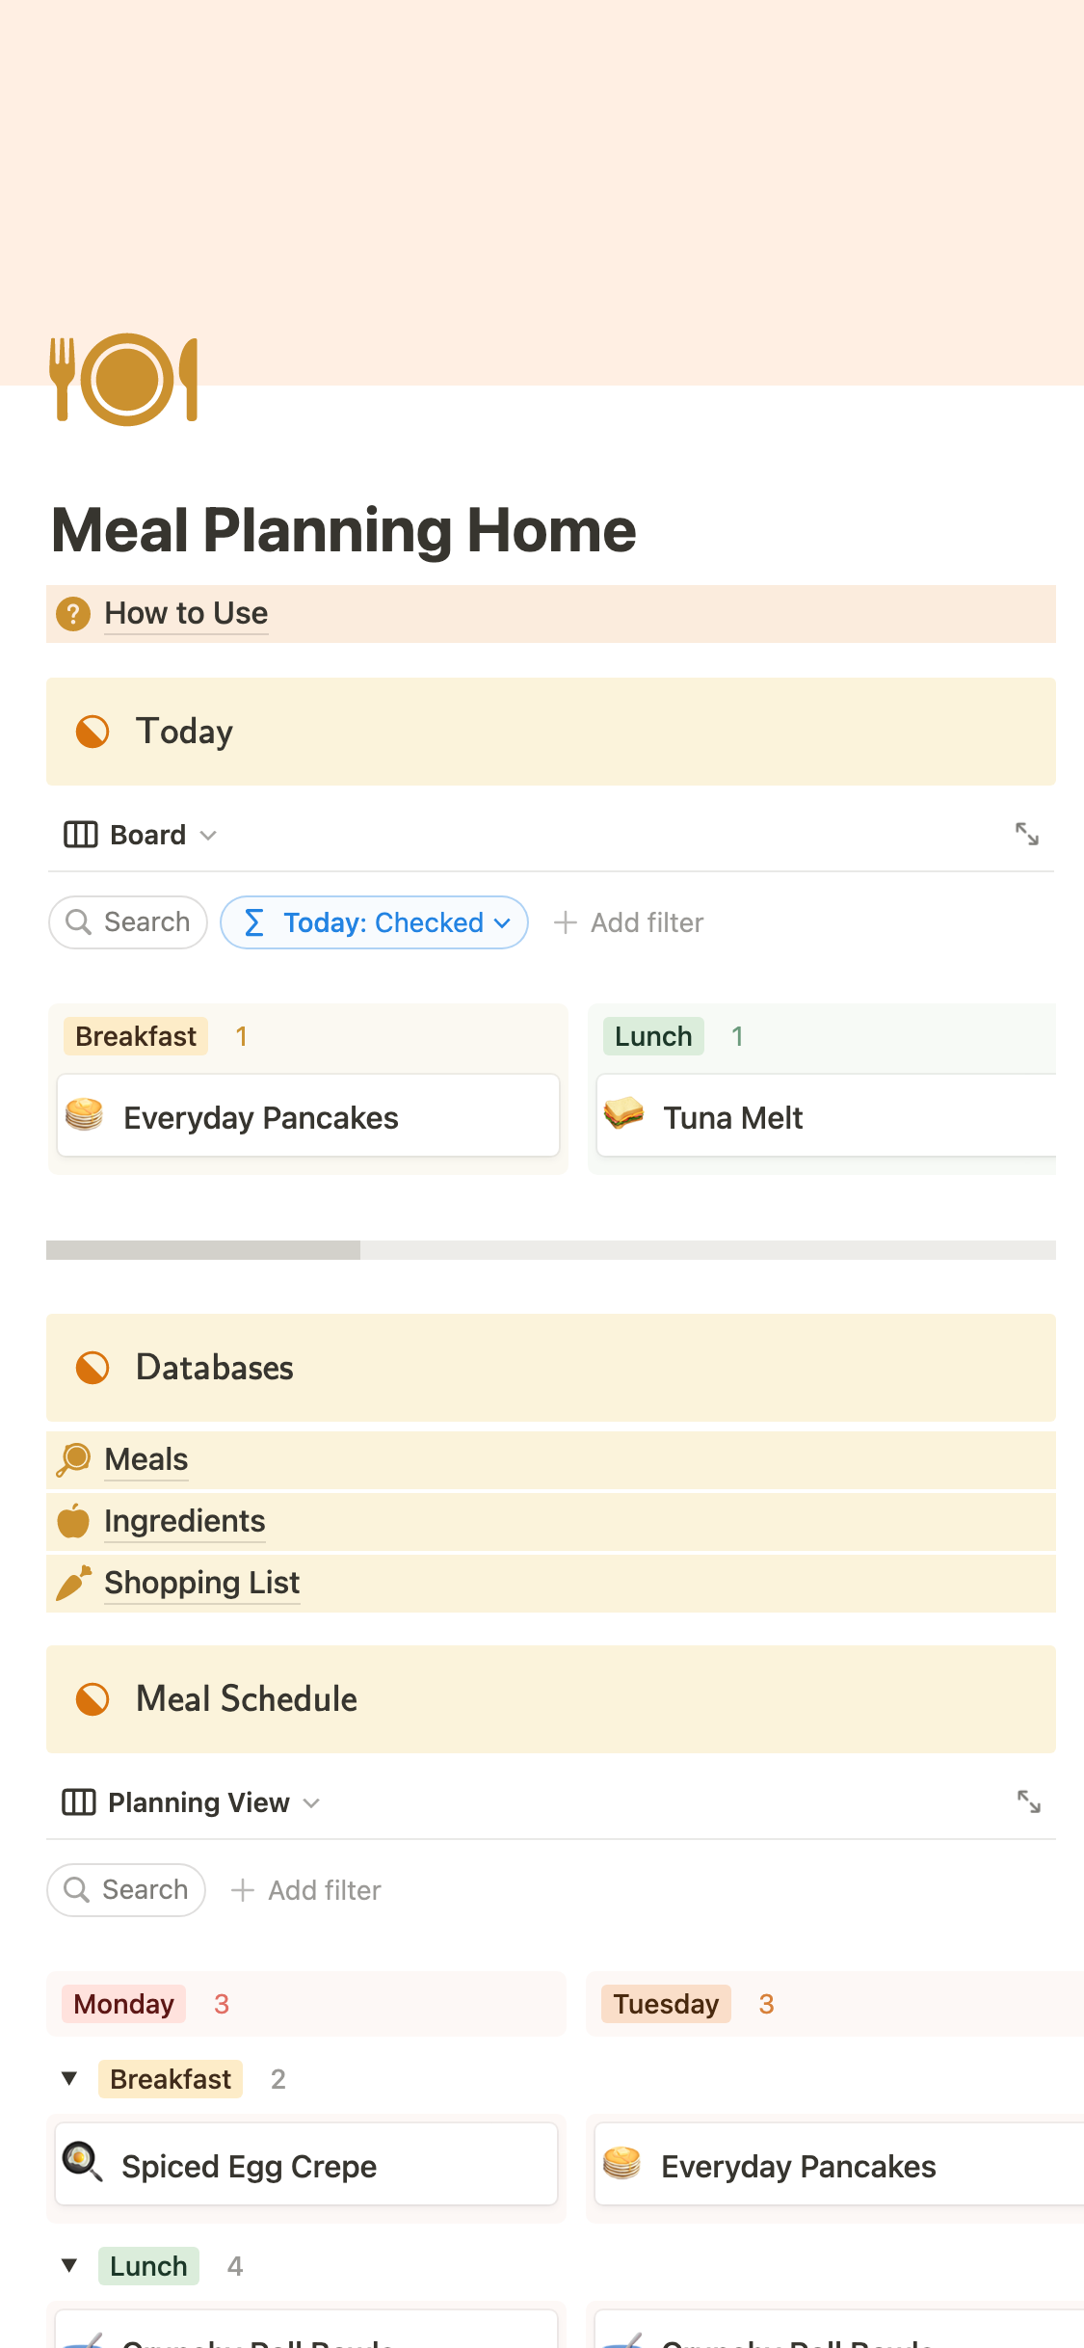Screen dimensions: 1084x2348
Task: Click the Today board horizontal scrollbar
Action: tap(203, 1250)
